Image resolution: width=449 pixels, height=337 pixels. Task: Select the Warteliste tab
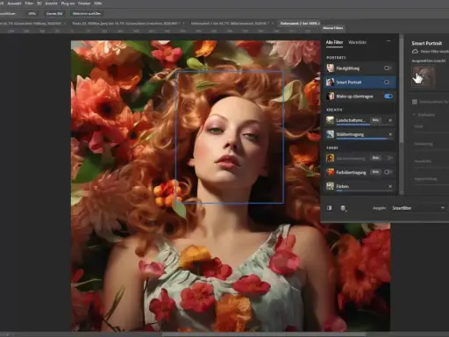click(357, 42)
